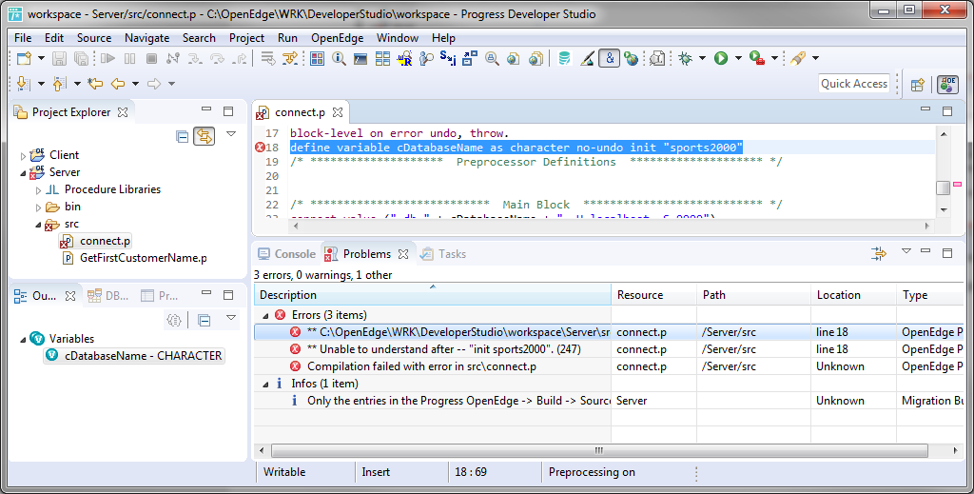Click the Quick Access search field
974x494 pixels.
click(854, 84)
